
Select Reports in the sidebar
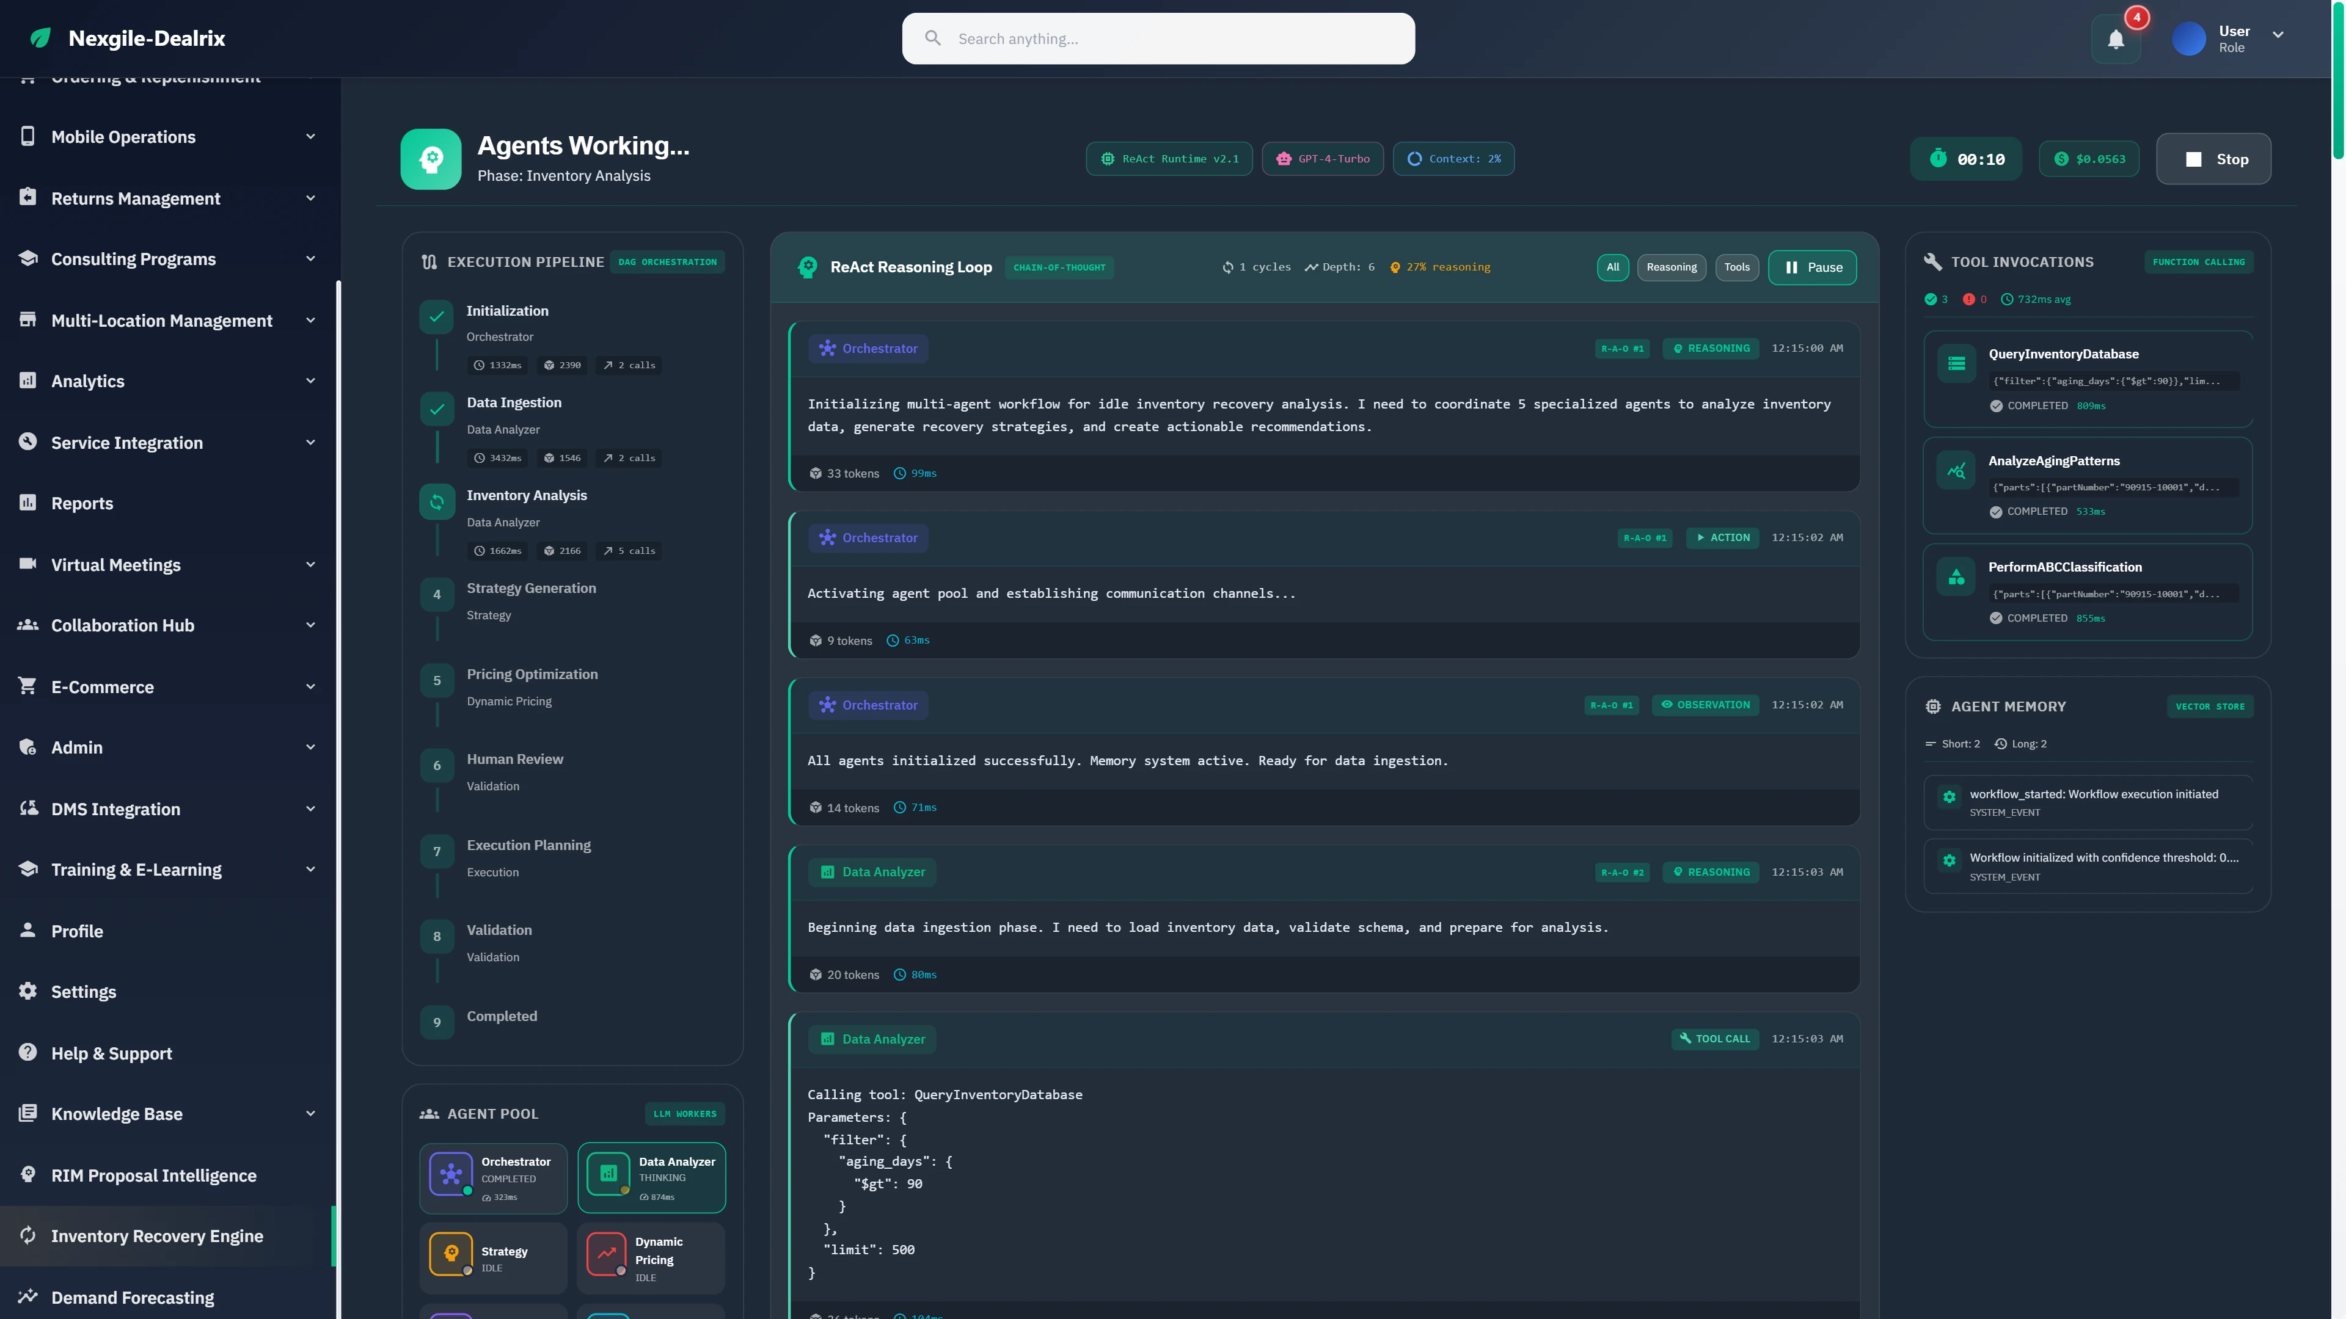82,503
